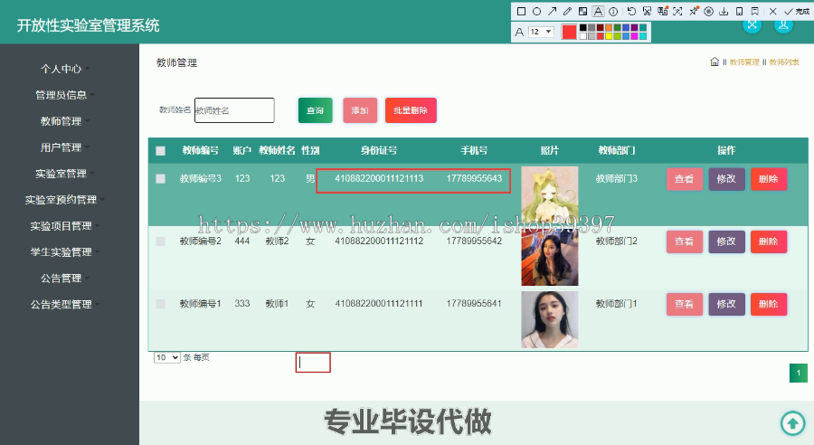Expand the 实验室管理 sidebar menu
814x445 pixels.
point(65,174)
